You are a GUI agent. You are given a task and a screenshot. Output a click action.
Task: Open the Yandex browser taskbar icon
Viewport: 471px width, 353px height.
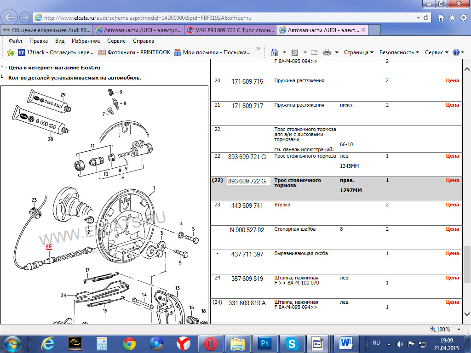point(183,344)
